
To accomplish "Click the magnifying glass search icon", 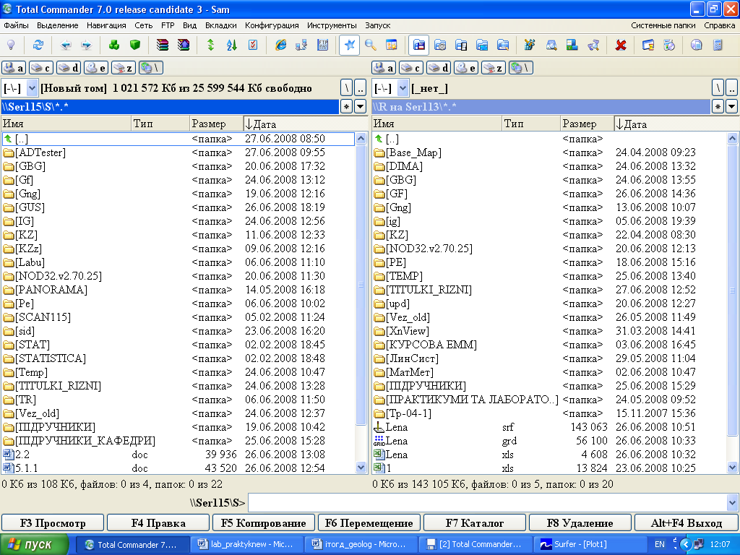I will point(371,45).
